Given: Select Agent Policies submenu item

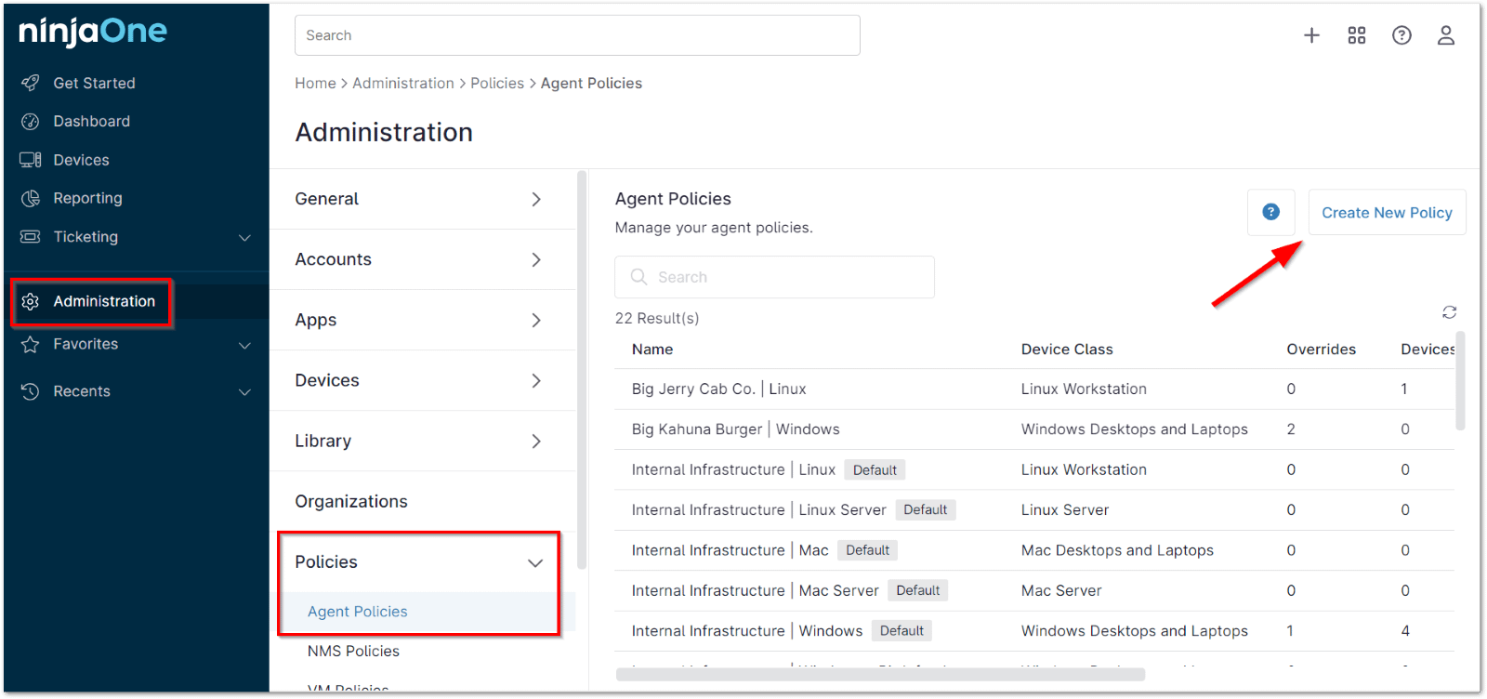Looking at the screenshot, I should pyautogui.click(x=358, y=612).
